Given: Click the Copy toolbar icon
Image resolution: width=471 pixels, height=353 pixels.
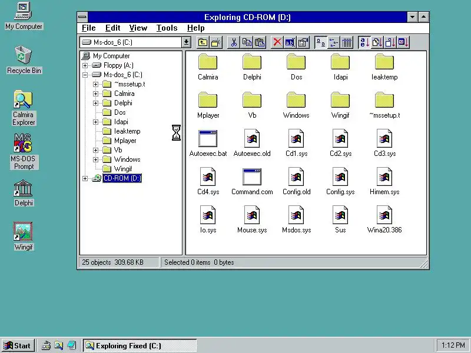Looking at the screenshot, I should [x=247, y=42].
